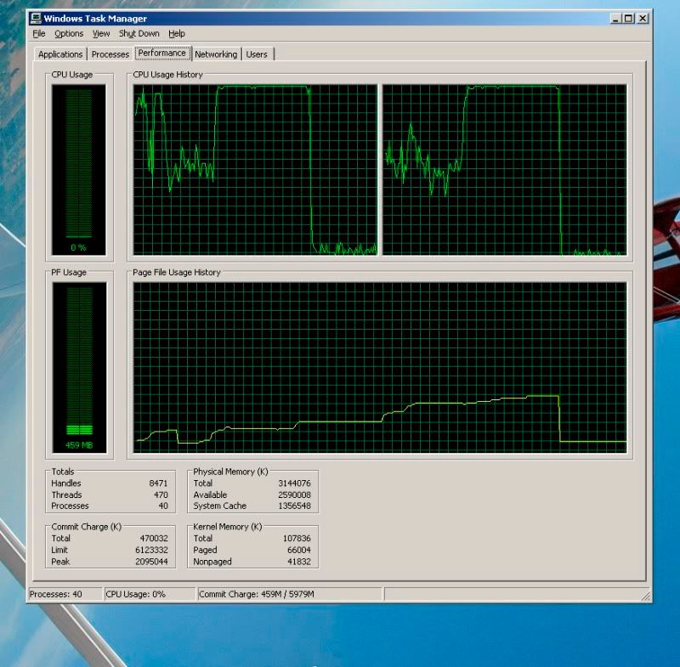Click Kernel Memory Nonpaged 41832

299,562
